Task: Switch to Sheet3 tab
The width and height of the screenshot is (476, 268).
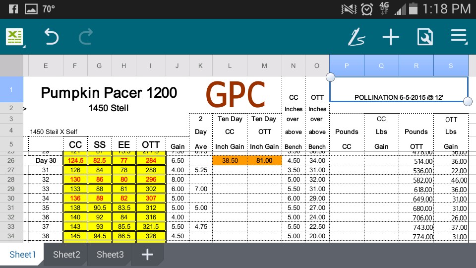Action: coord(110,255)
